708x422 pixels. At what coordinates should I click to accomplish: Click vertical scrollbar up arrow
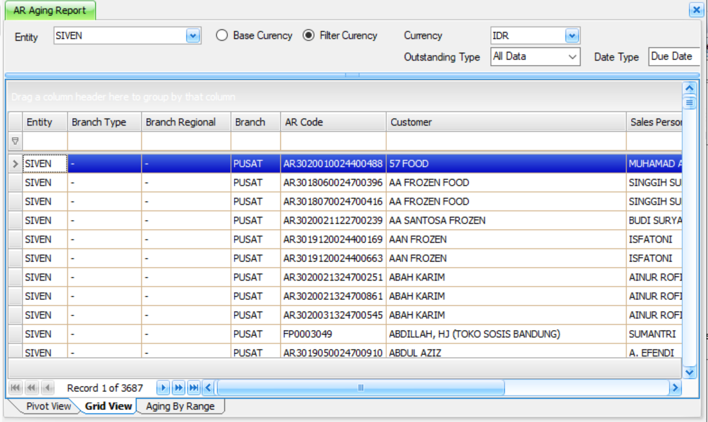pyautogui.click(x=689, y=88)
